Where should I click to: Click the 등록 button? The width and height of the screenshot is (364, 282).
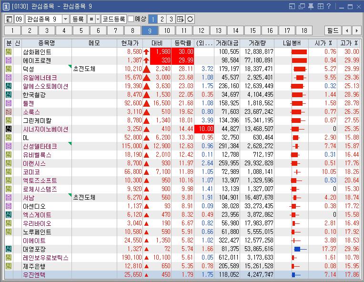point(78,19)
